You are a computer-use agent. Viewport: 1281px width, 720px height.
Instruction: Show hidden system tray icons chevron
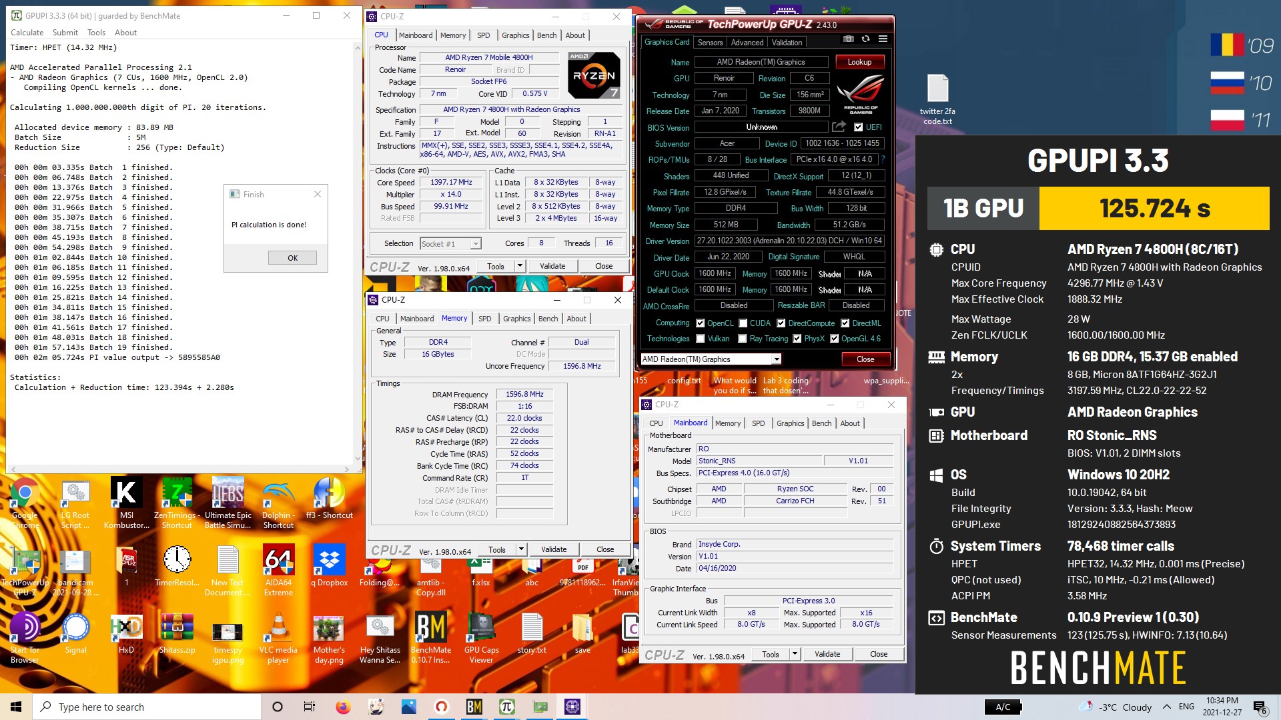click(1166, 707)
